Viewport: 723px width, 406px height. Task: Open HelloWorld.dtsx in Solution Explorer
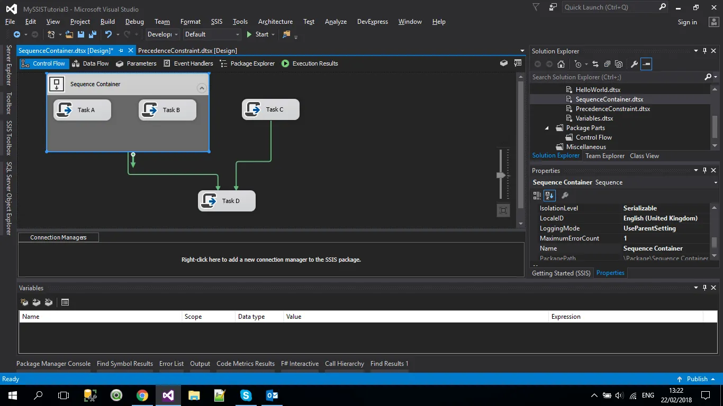point(598,90)
